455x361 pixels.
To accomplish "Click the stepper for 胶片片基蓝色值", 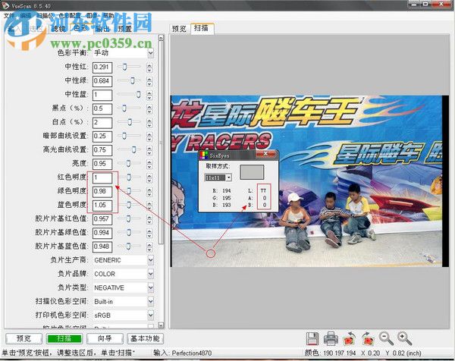I will click(149, 246).
